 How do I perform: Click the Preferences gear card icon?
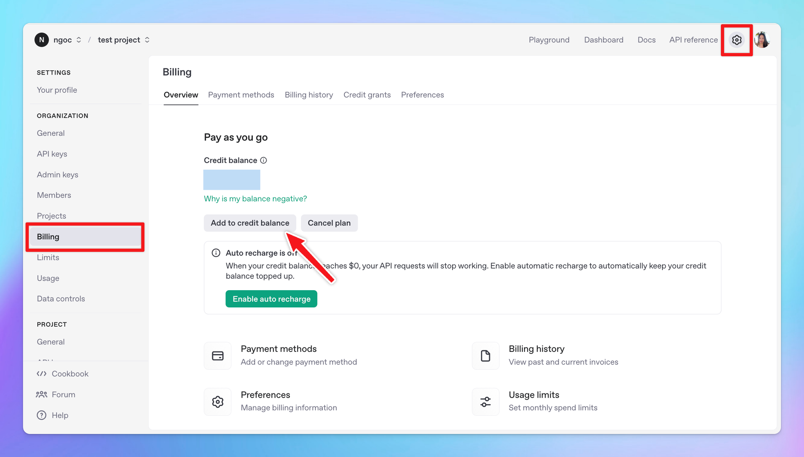(217, 402)
